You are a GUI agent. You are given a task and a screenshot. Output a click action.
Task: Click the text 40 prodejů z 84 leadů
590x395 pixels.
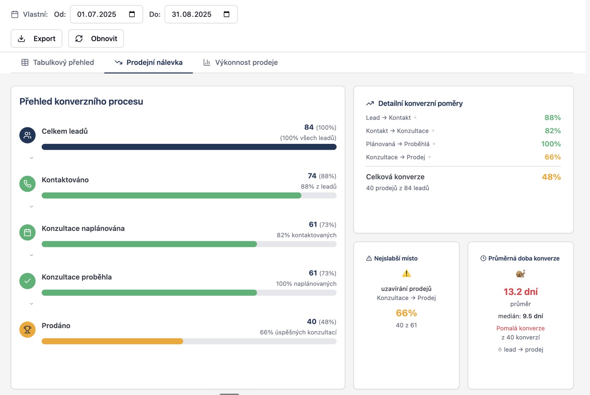tap(397, 188)
